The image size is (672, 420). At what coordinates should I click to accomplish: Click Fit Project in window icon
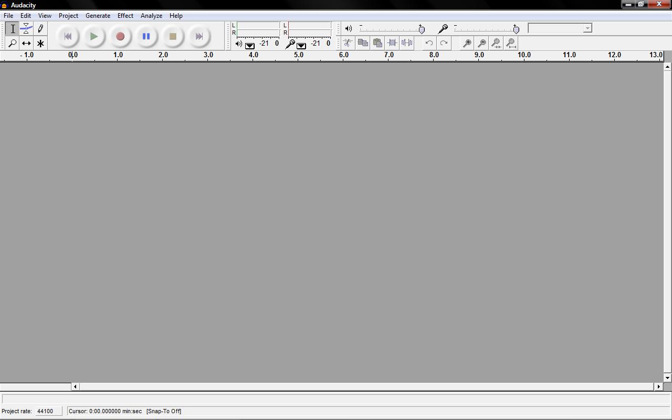pyautogui.click(x=511, y=43)
